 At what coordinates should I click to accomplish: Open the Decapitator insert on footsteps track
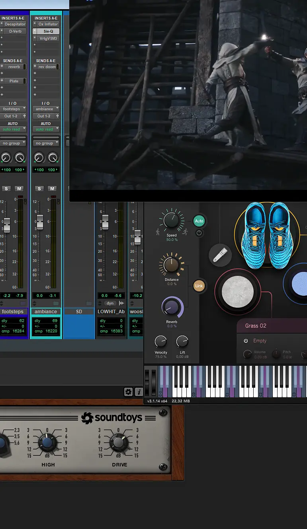(x=15, y=24)
